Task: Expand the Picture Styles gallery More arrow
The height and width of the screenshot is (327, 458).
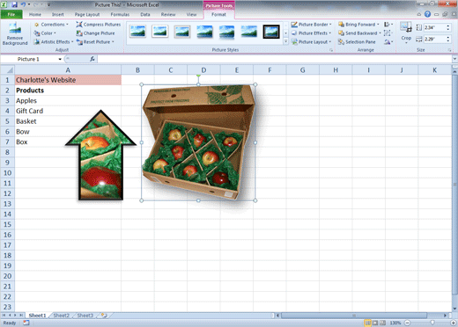Action: pyautogui.click(x=285, y=41)
